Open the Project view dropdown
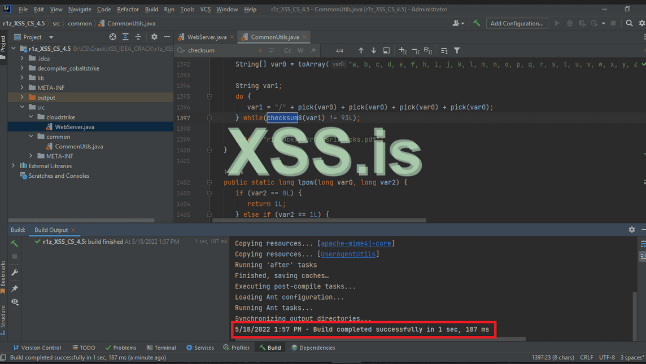 coord(51,37)
